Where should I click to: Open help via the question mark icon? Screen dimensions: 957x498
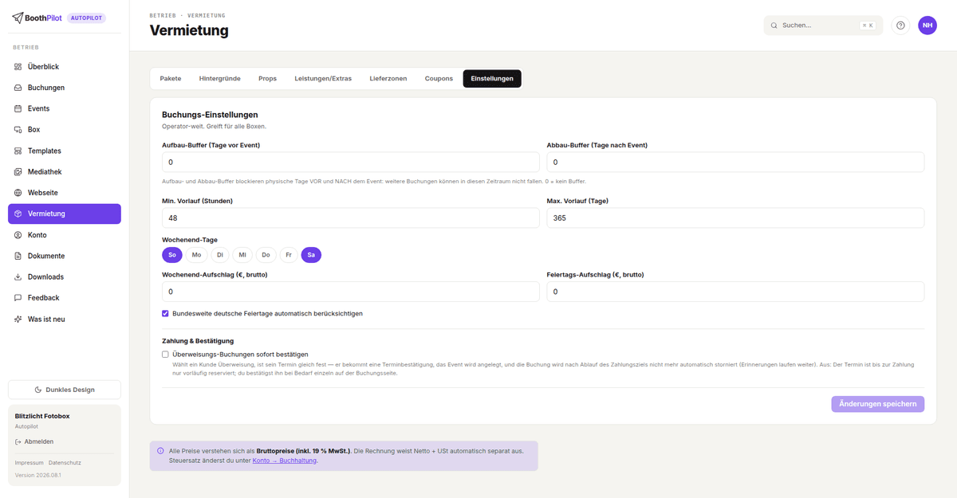(x=901, y=25)
